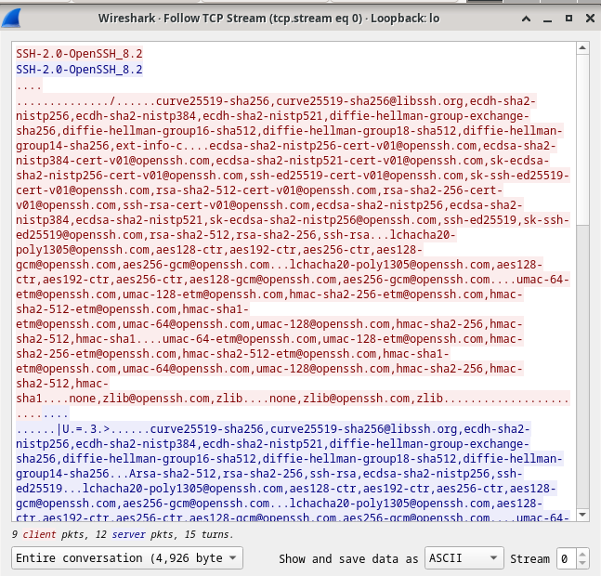
Task: Close the Follow TCP Stream window
Action: pos(590,19)
